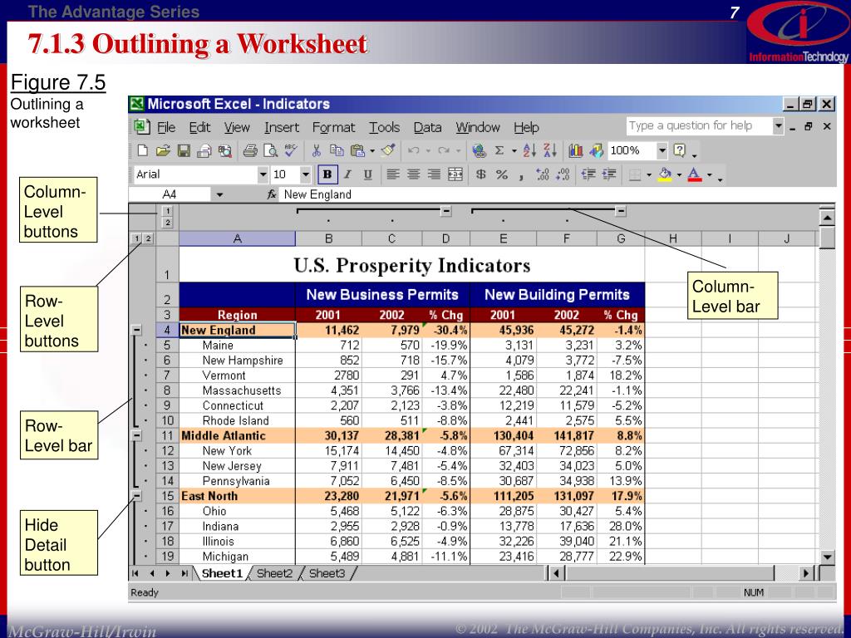This screenshot has width=851, height=638.
Task: Click the Copy icon in the toolbar
Action: tap(337, 151)
